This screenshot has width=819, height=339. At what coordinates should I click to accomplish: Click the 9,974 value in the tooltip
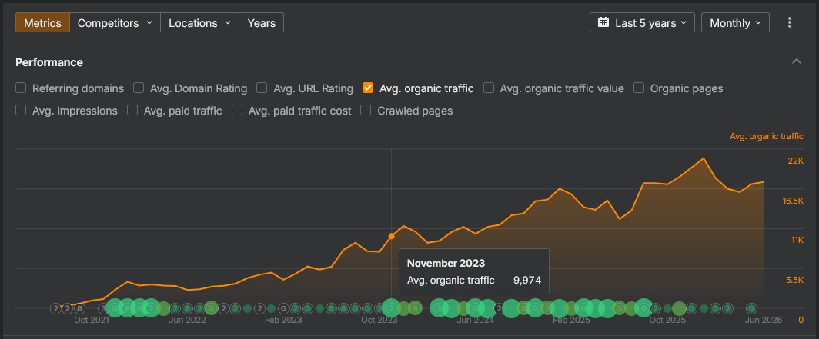point(527,280)
